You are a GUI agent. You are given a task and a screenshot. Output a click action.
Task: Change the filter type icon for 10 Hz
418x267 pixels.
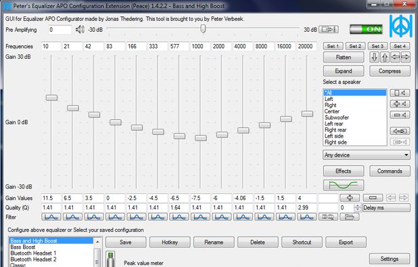click(x=51, y=217)
